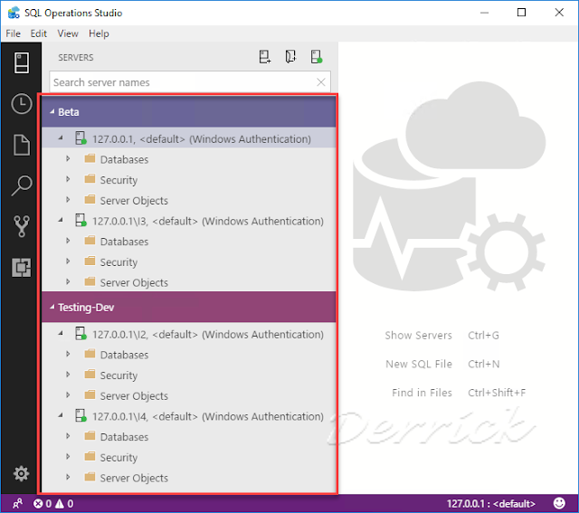
Task: Click server icon of 127.0.0.1\I4
Action: 81,415
